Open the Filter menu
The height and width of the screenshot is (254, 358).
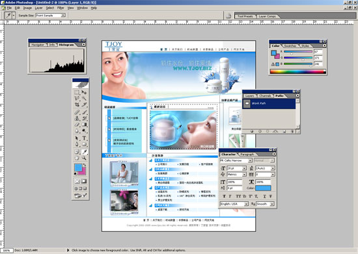61,8
